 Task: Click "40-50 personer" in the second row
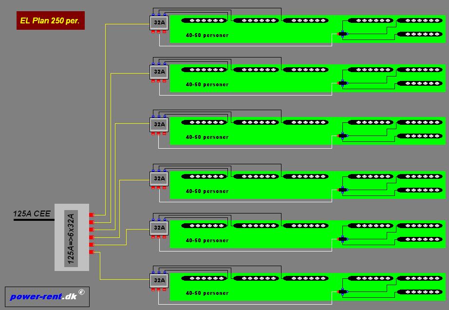(x=207, y=84)
